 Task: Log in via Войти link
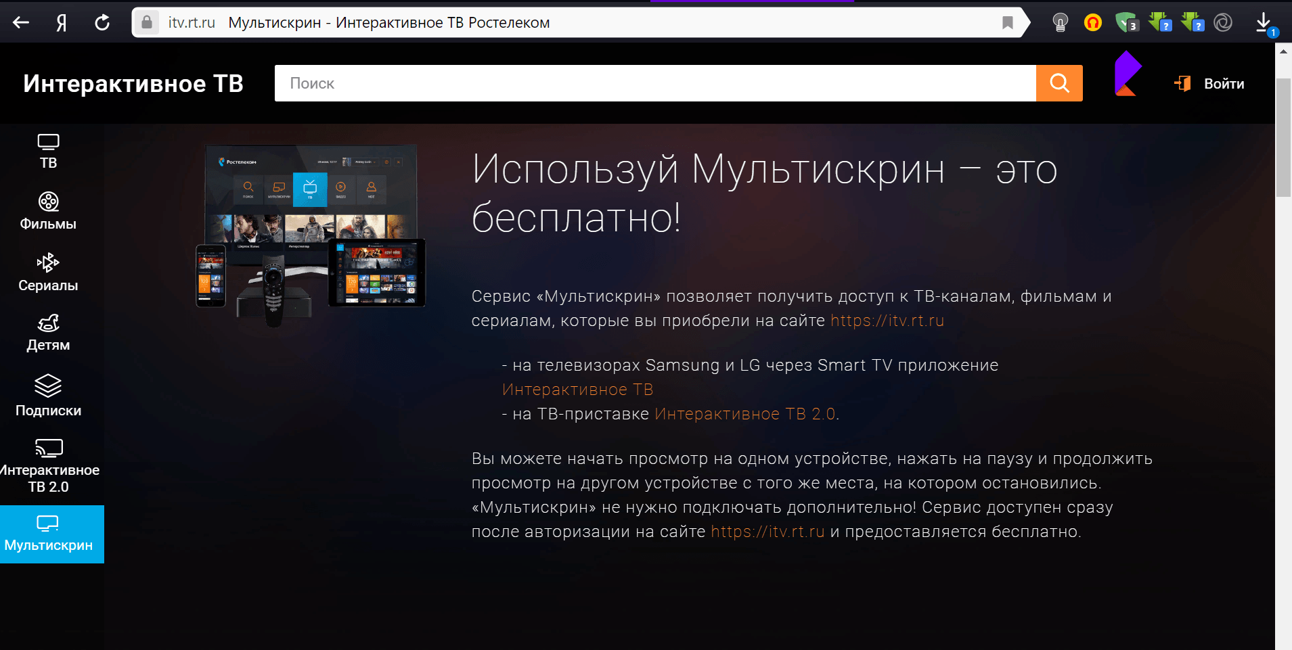1224,84
